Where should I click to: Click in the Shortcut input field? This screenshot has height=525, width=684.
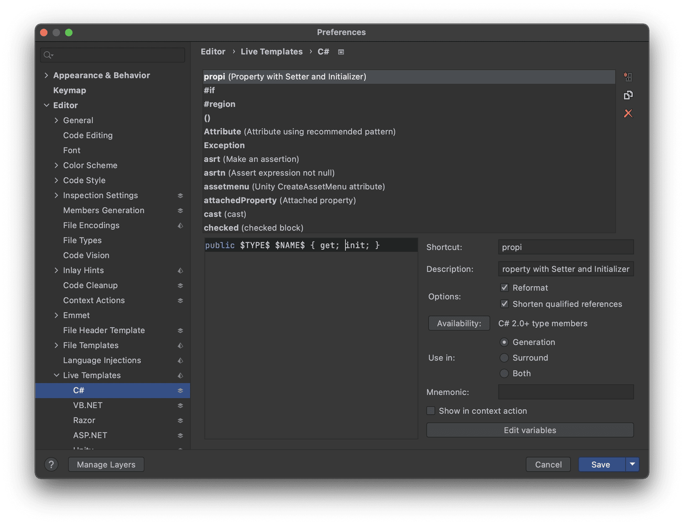[566, 247]
